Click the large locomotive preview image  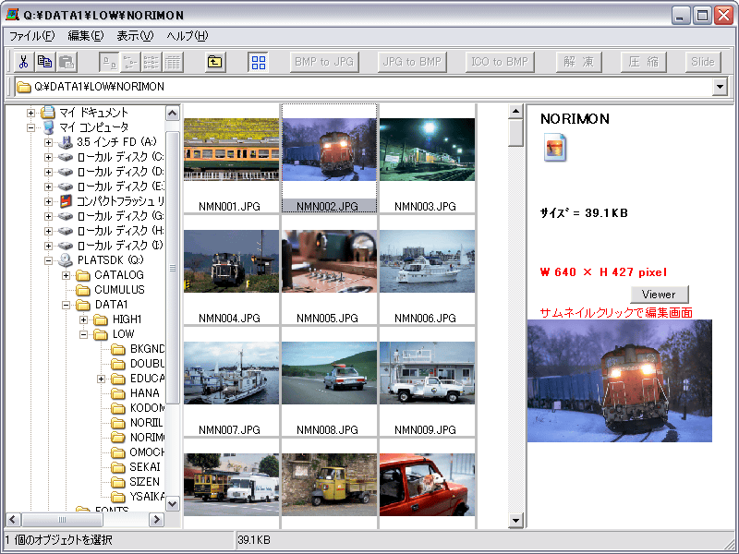pos(619,380)
